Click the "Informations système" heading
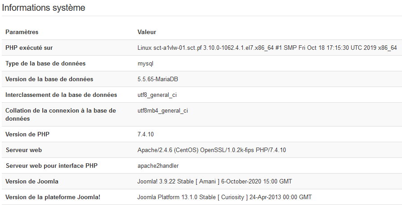This screenshot has height=205, width=402. 44,8
